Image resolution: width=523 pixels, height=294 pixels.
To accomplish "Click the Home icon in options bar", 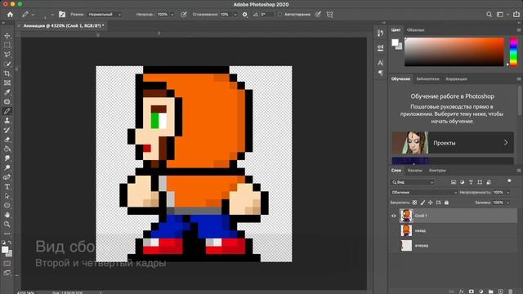I will click(11, 15).
